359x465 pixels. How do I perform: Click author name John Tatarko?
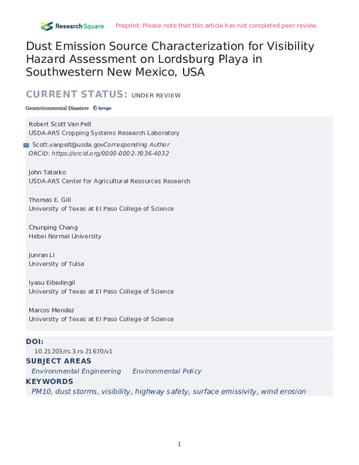(47, 172)
